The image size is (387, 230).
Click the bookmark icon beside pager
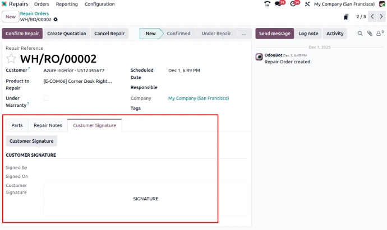346,17
